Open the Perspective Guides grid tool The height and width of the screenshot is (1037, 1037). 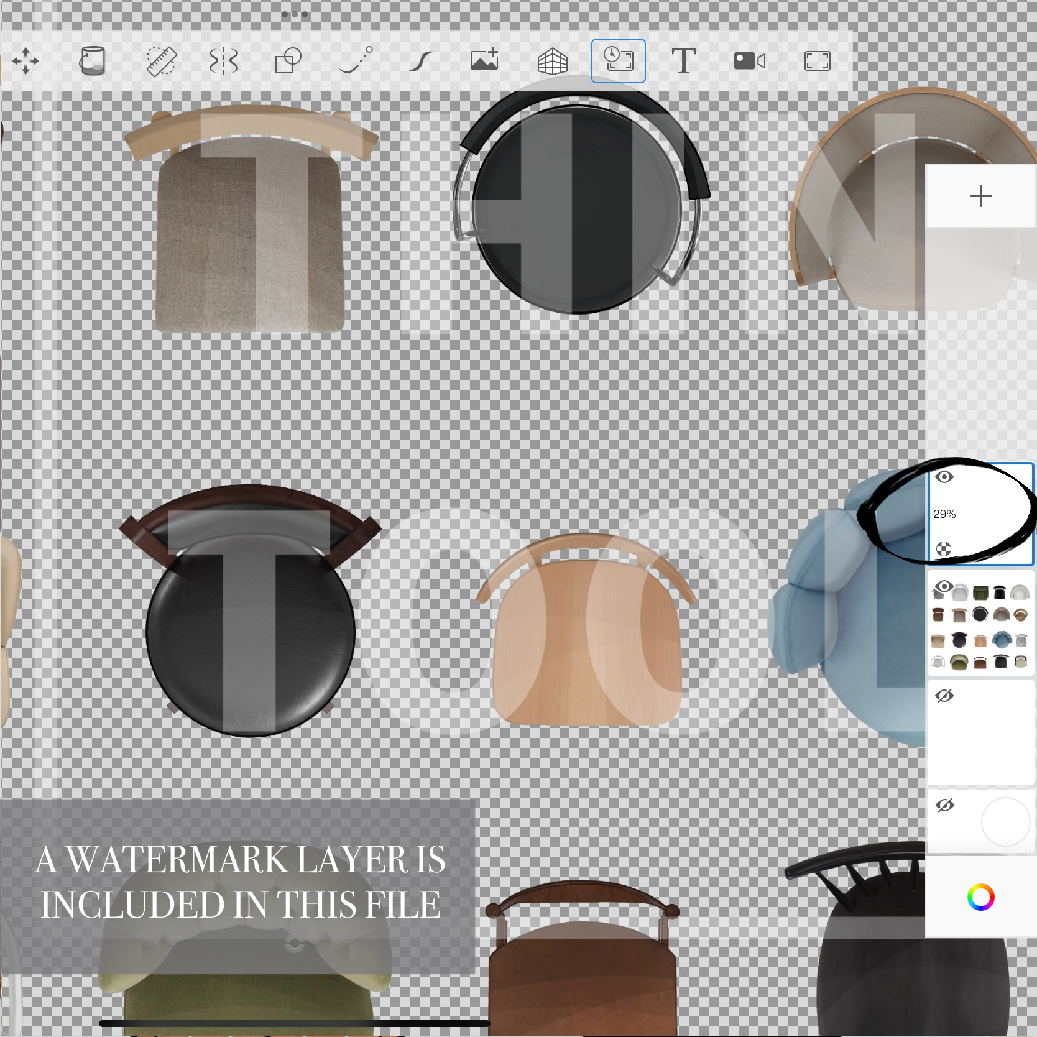pos(552,62)
